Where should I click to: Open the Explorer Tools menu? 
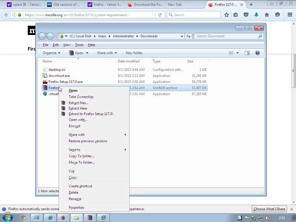tap(79, 45)
